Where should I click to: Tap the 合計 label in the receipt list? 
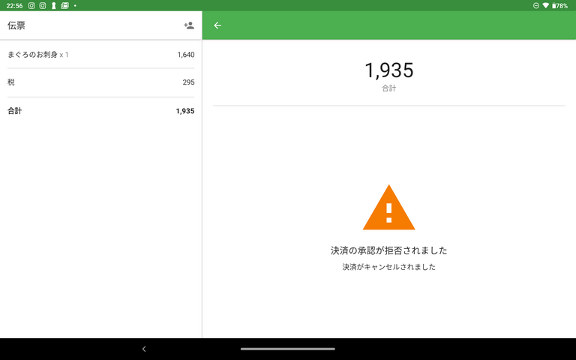tap(15, 111)
